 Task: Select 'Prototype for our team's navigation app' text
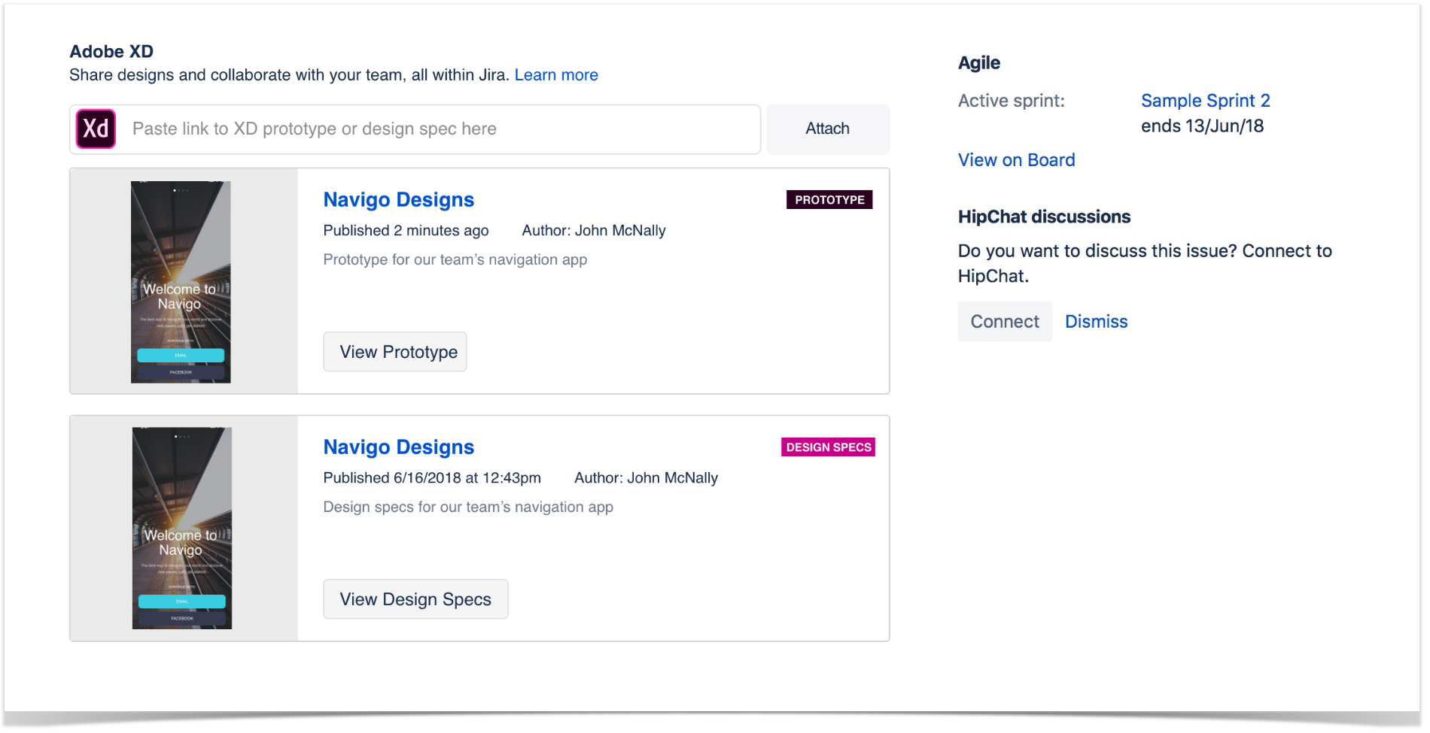(455, 259)
